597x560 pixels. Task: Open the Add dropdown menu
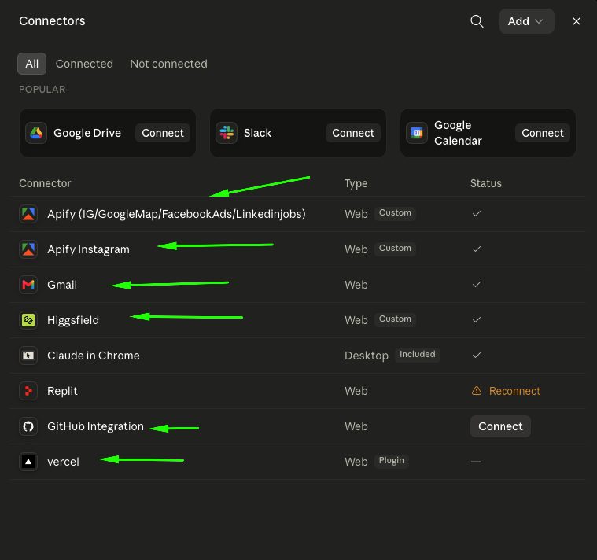click(526, 21)
